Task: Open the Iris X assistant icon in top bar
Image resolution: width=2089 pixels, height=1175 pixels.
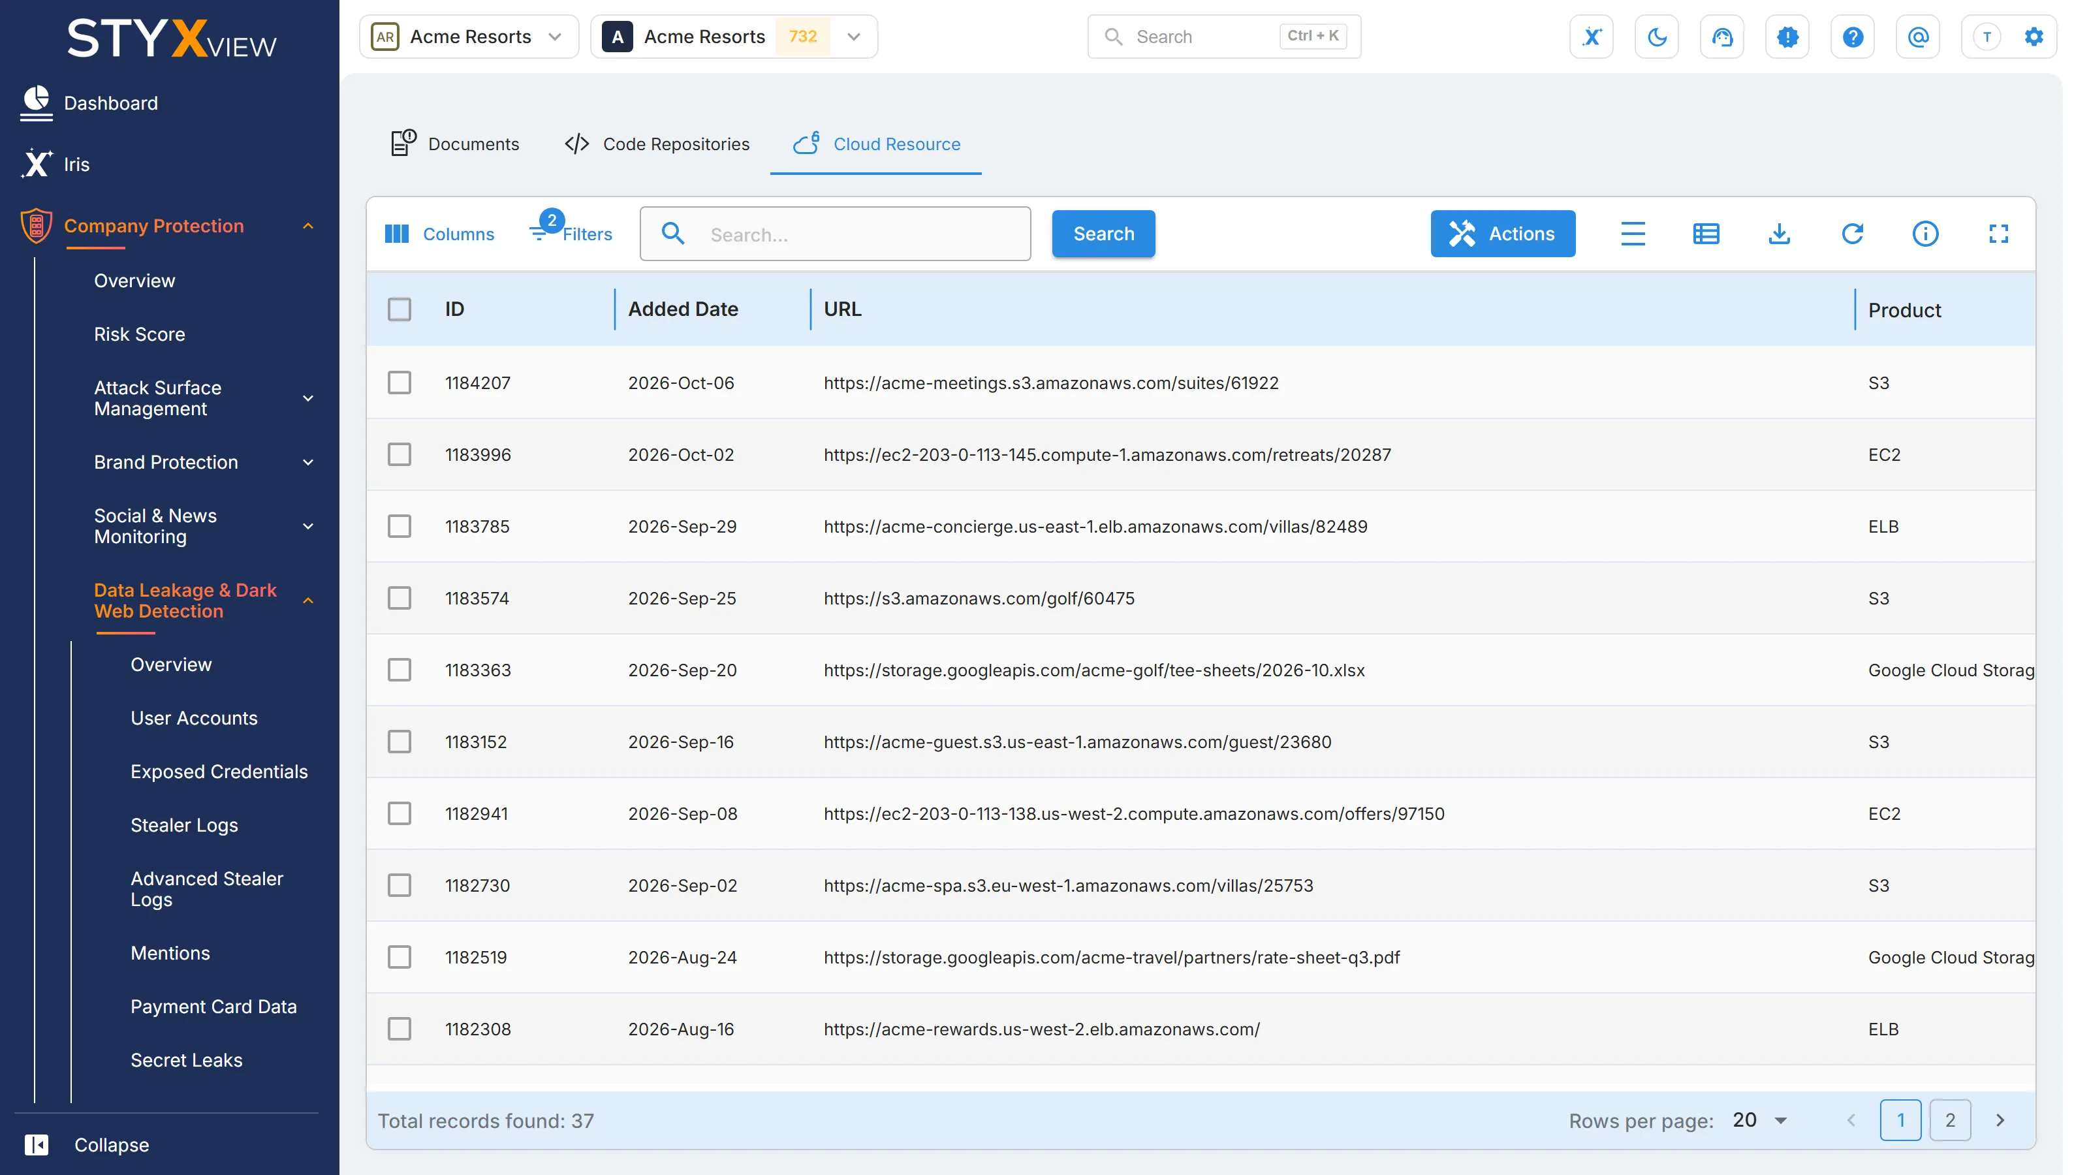Action: point(1591,37)
